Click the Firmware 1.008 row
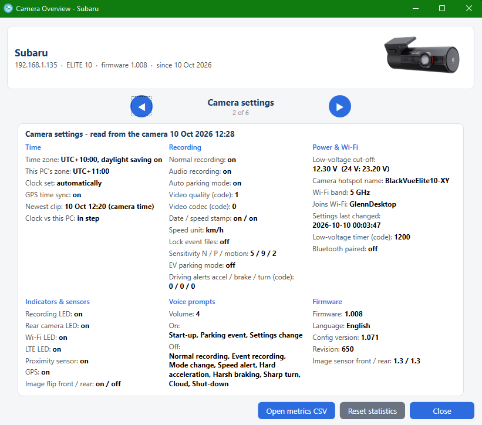The image size is (482, 425). (x=338, y=314)
